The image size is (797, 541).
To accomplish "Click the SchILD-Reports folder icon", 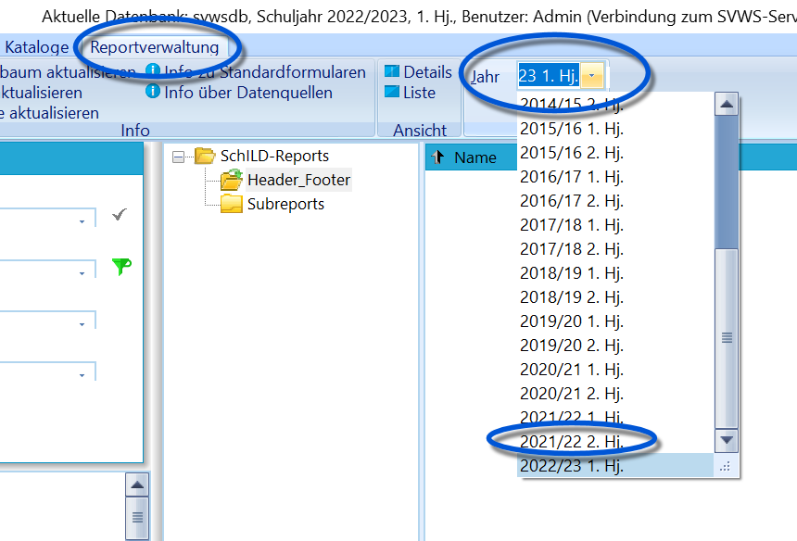I will [x=206, y=156].
